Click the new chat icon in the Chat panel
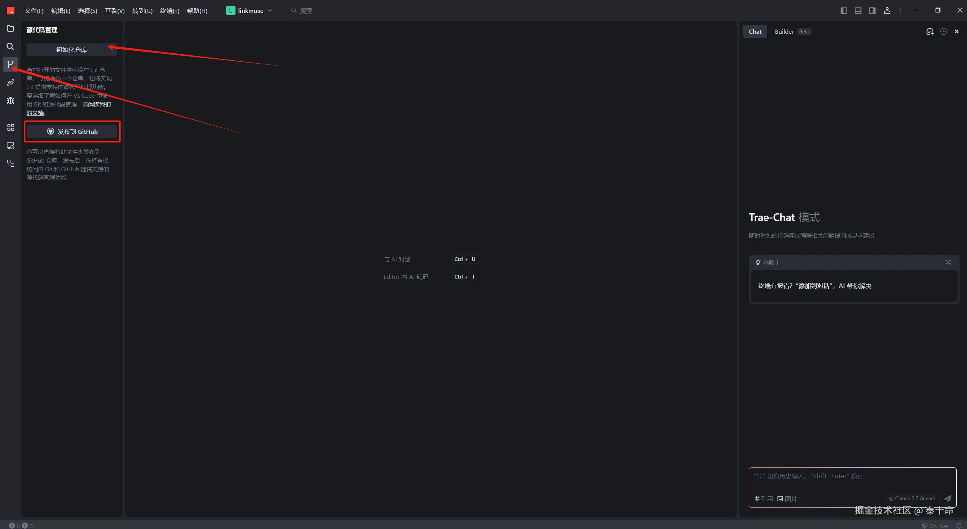 929,32
